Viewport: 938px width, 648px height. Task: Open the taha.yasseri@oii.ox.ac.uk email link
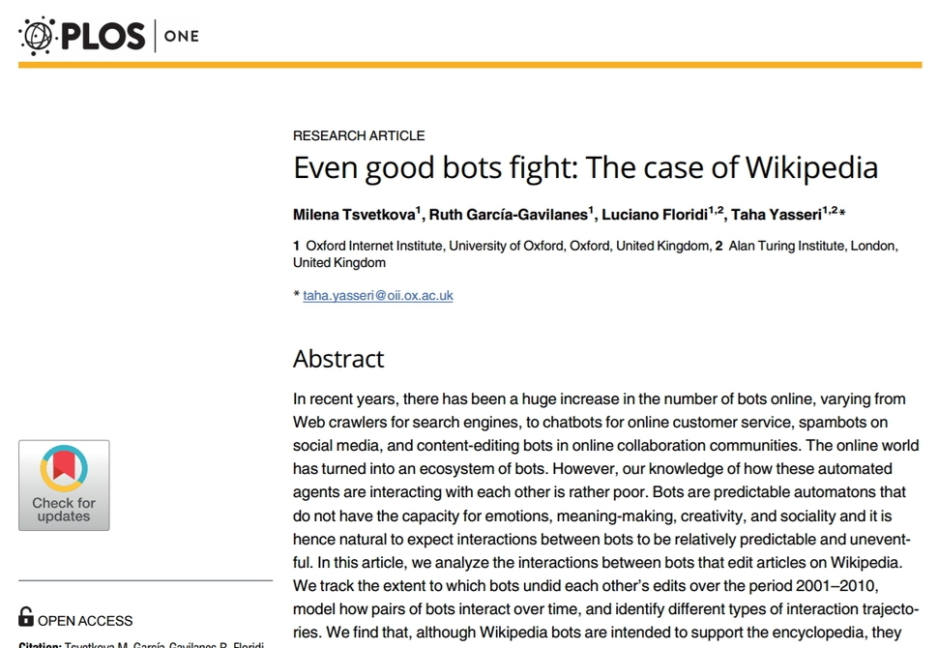tap(378, 296)
